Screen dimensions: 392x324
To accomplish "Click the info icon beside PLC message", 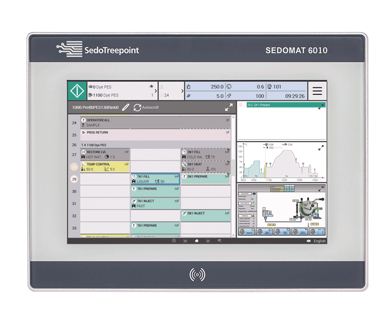I will pyautogui.click(x=240, y=105).
